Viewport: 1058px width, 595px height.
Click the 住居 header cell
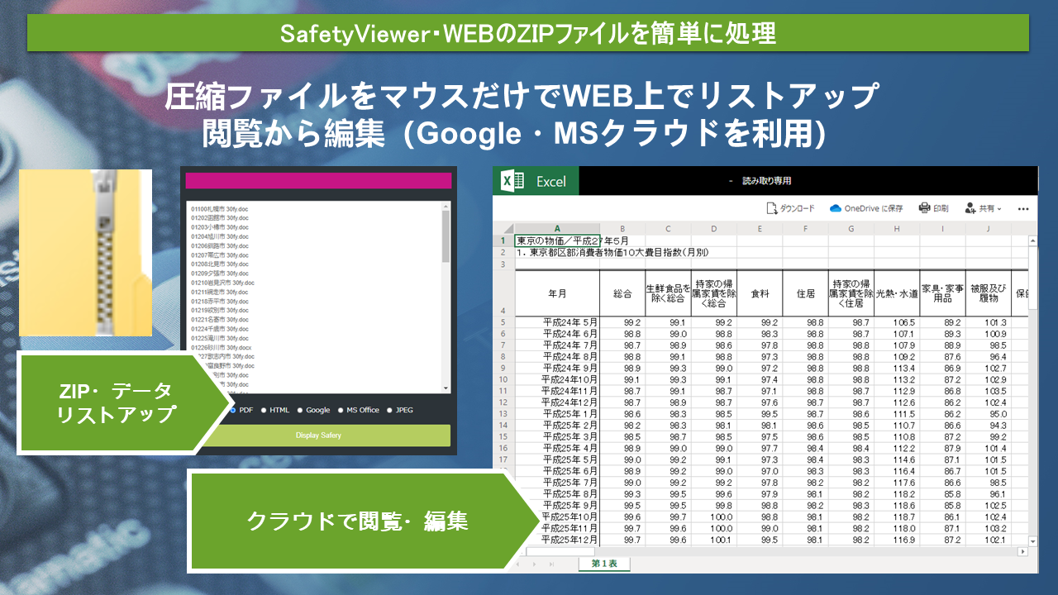click(x=805, y=293)
